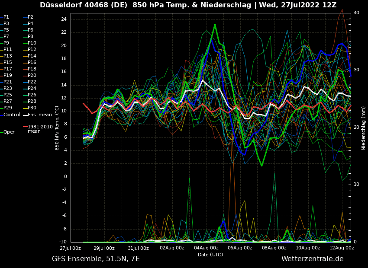Click the P29 legend label

click(x=8, y=108)
